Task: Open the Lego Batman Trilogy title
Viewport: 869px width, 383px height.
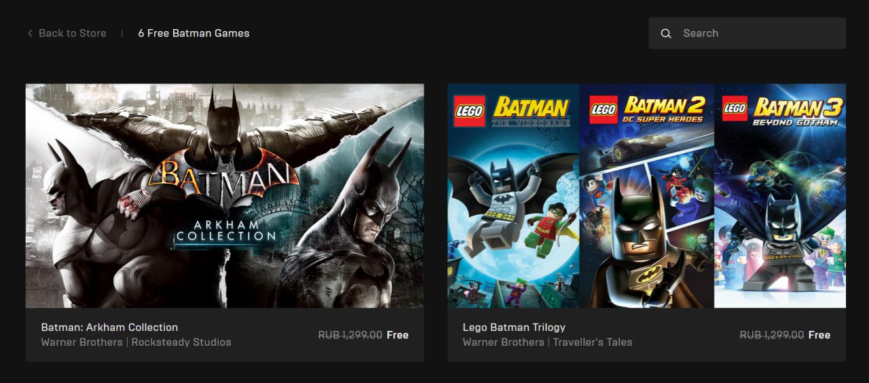Action: [x=514, y=327]
